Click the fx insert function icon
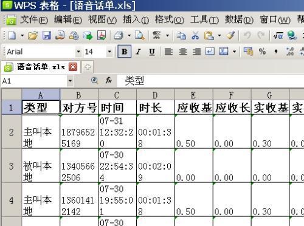This screenshot has height=226, width=304. click(109, 81)
